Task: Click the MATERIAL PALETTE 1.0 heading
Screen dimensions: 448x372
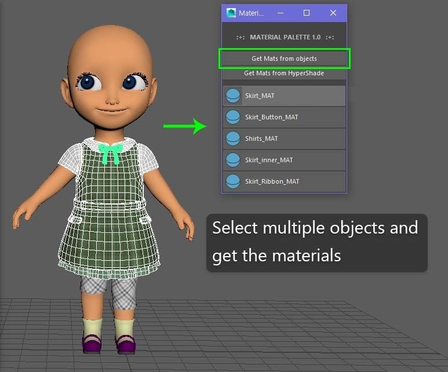Action: click(x=285, y=37)
